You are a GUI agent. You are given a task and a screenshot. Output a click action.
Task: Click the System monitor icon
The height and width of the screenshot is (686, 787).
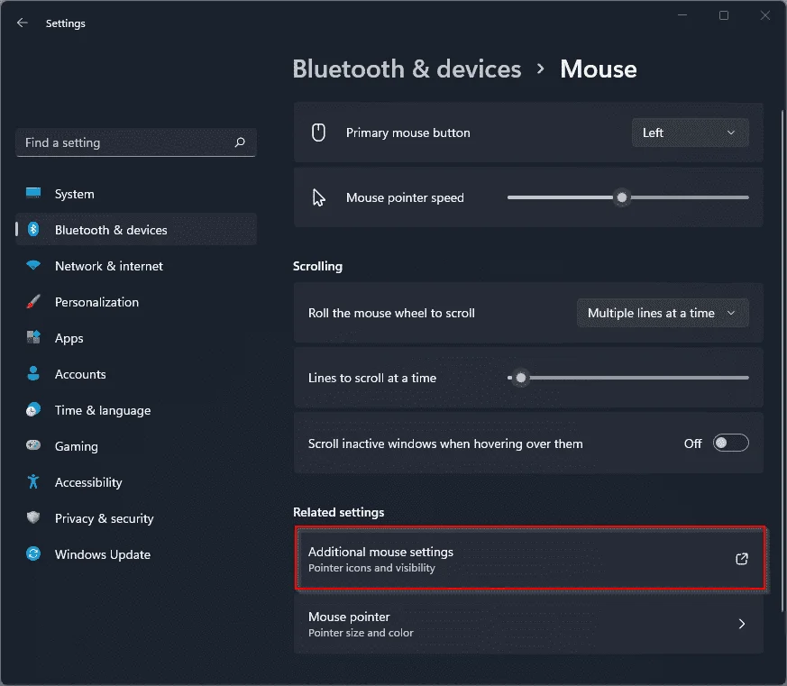coord(33,193)
